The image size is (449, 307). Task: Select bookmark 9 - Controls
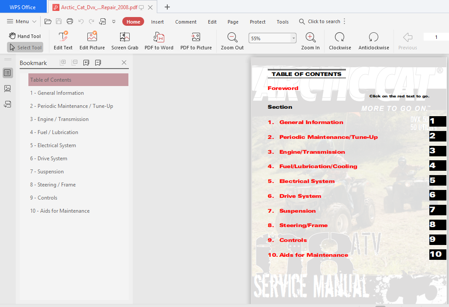[x=44, y=198]
